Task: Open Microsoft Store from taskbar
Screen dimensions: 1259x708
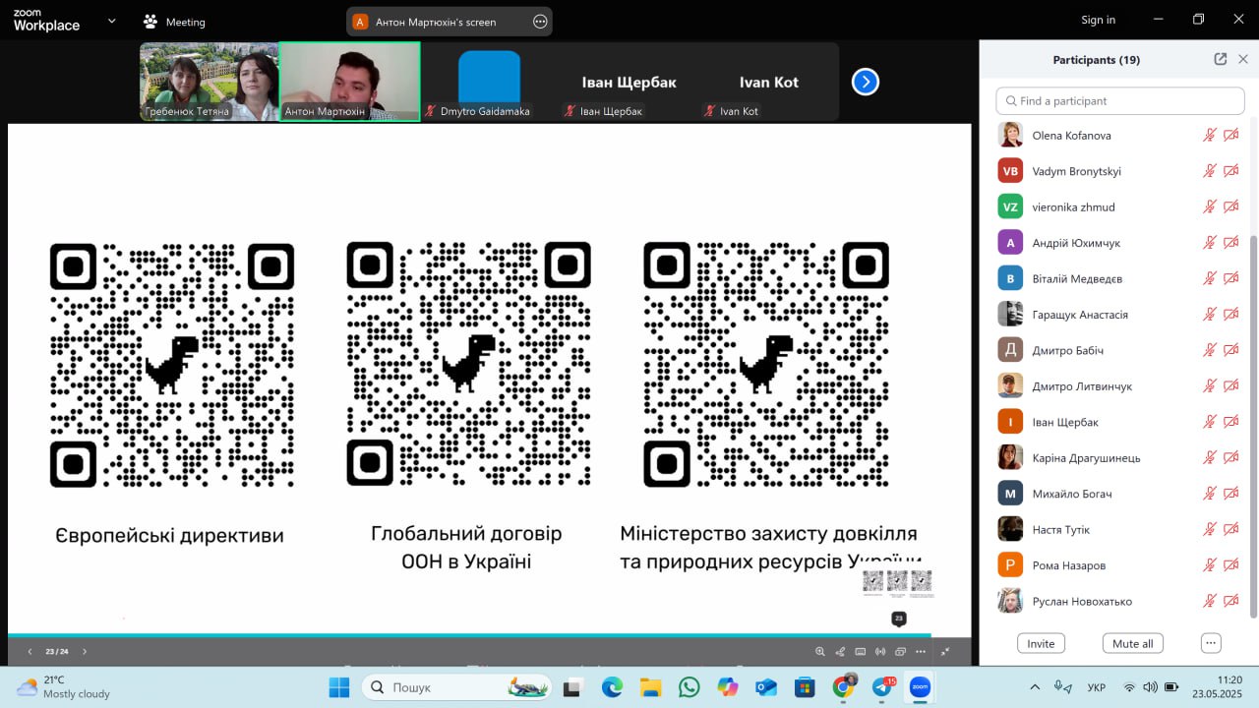Action: pyautogui.click(x=805, y=687)
